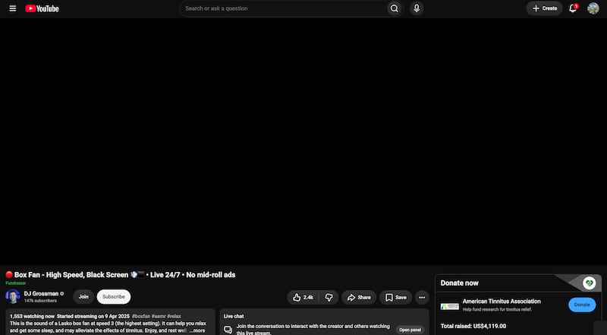Open DJ Grossman channel avatar
The image size is (607, 335).
point(12,296)
